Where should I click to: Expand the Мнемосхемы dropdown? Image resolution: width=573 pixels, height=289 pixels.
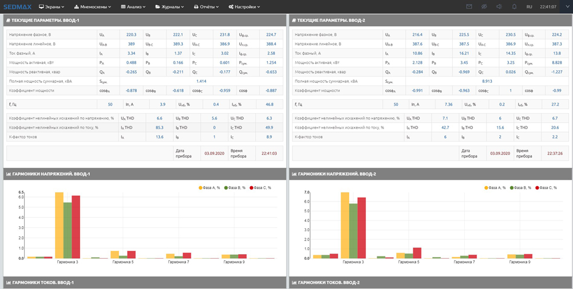click(x=93, y=7)
